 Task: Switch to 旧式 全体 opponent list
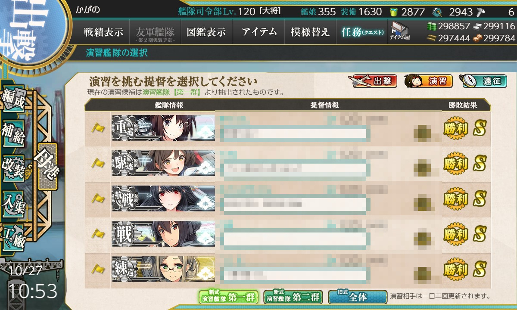(x=358, y=297)
